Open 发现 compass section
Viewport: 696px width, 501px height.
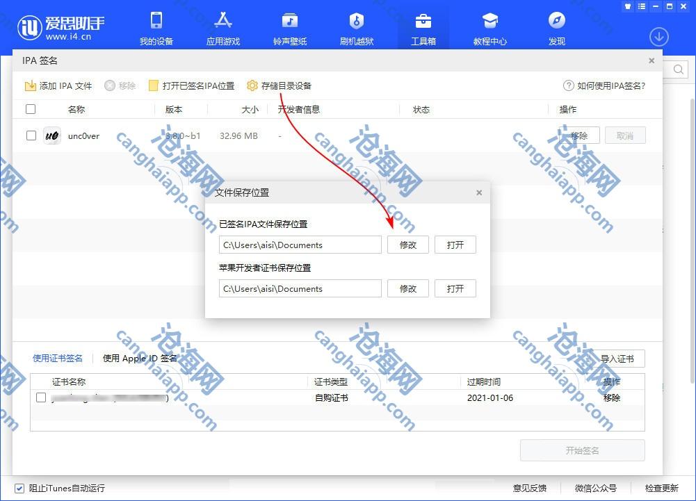(x=556, y=28)
